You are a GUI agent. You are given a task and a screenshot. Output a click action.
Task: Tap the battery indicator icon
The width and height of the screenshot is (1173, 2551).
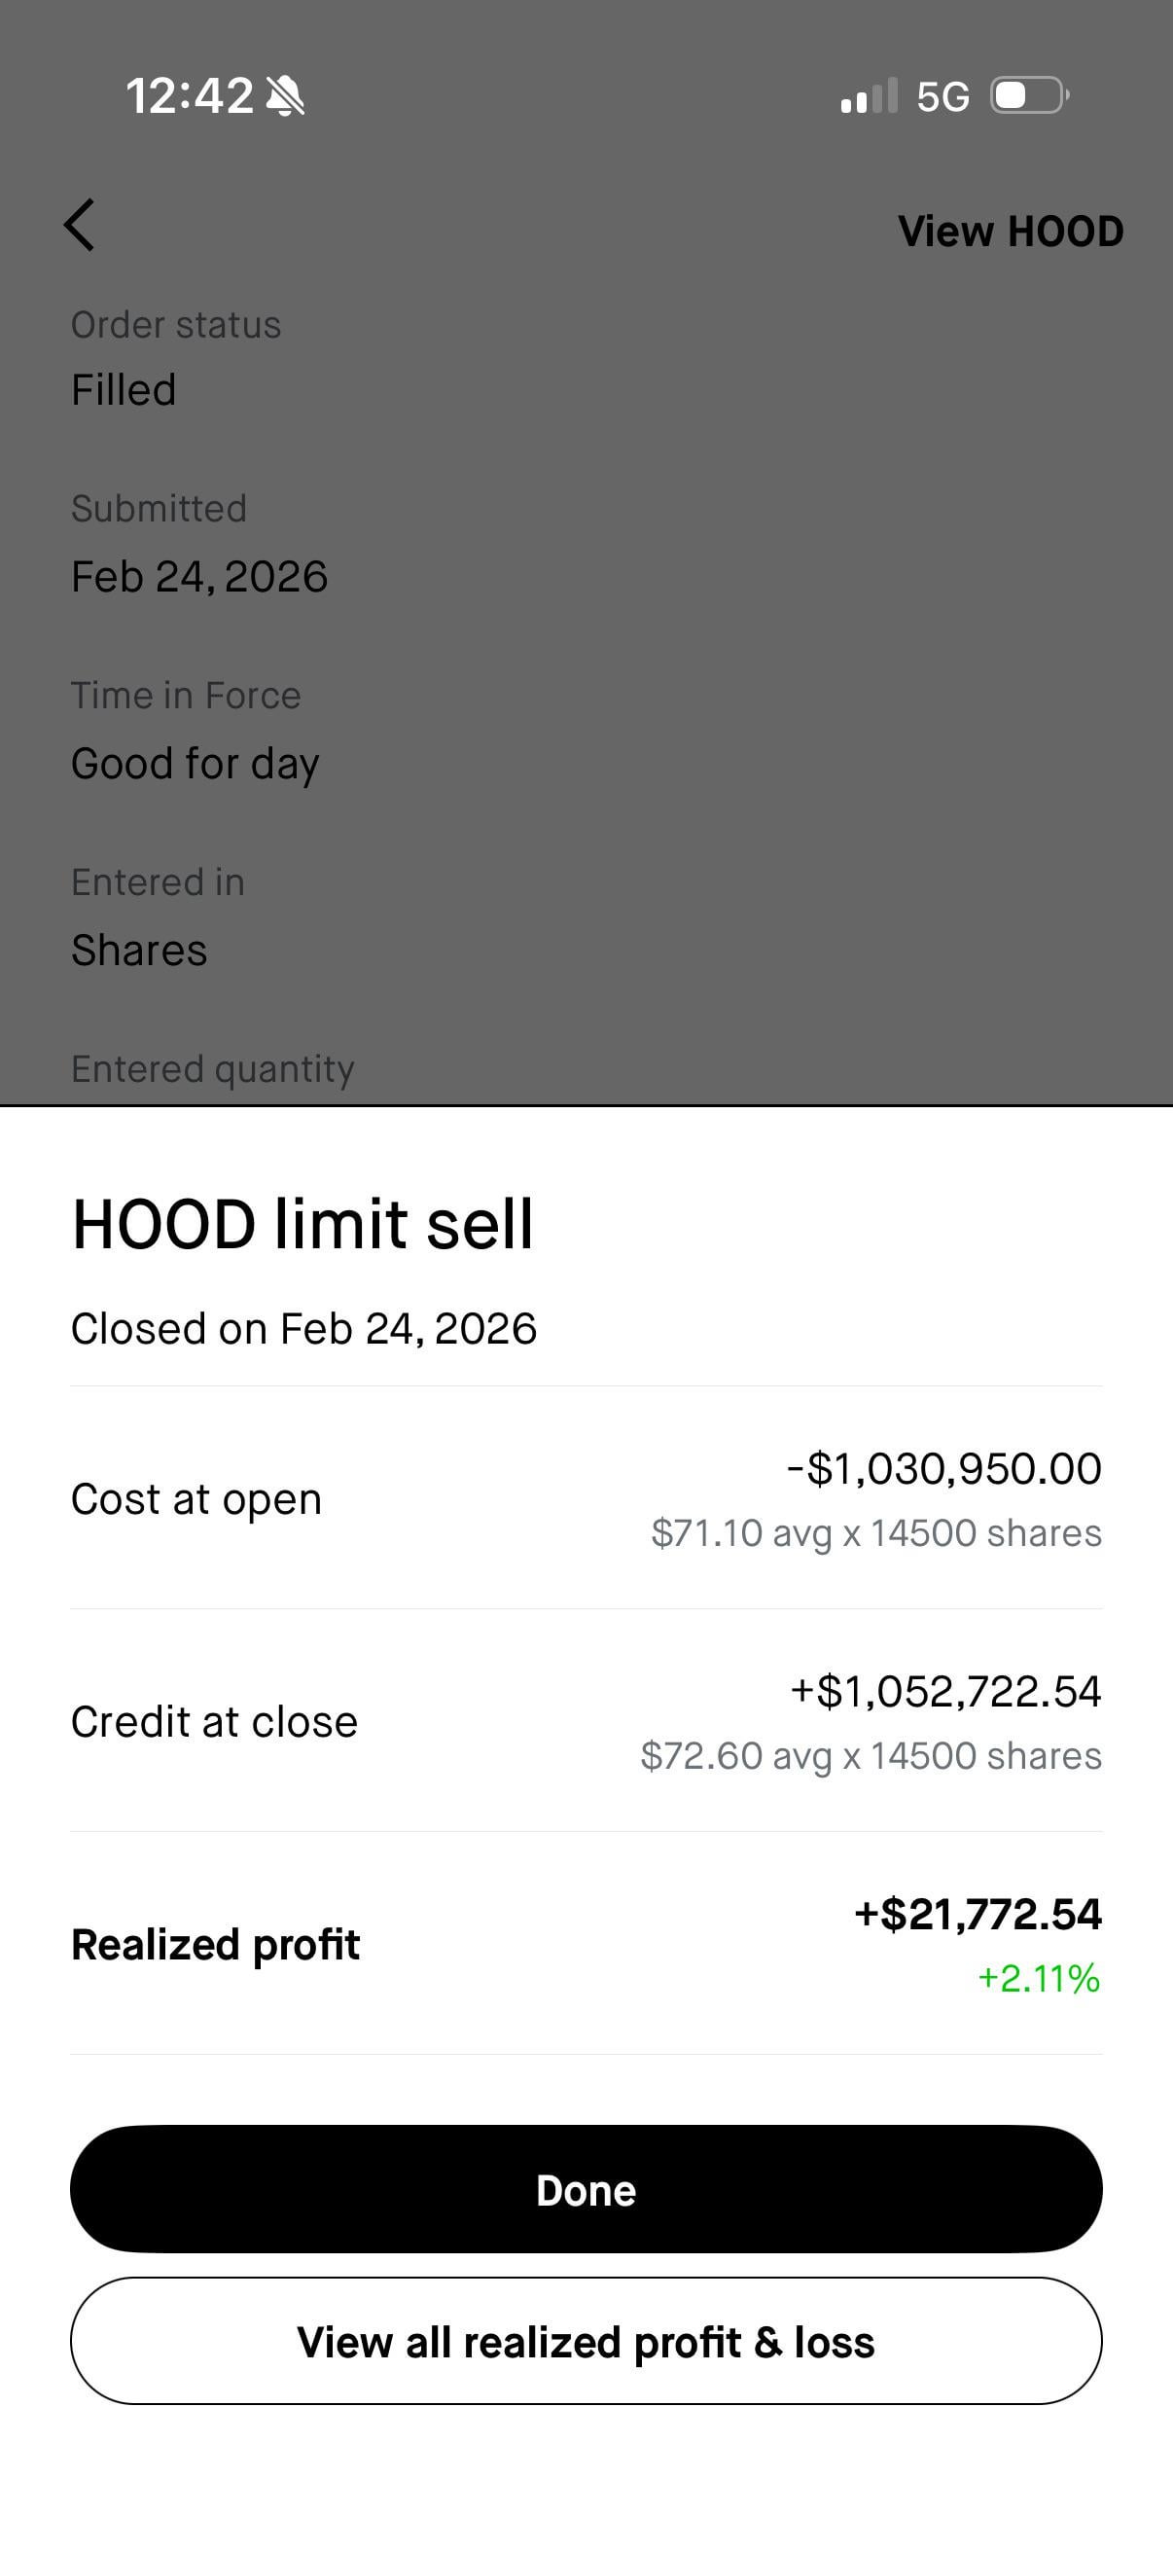coord(1029,96)
